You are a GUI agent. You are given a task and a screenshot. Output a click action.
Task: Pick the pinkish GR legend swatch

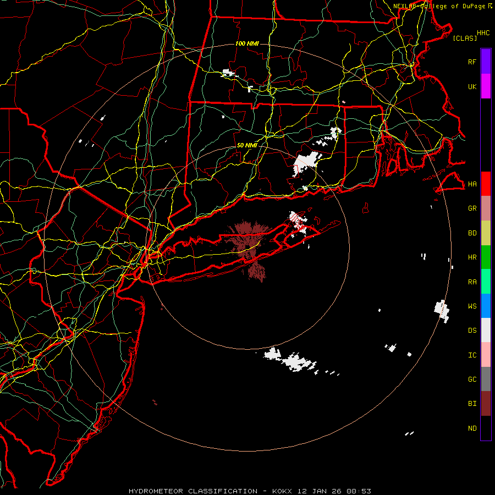click(x=486, y=208)
